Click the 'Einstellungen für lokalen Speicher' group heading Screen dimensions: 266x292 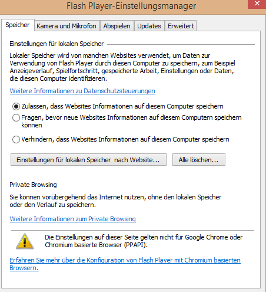pos(56,44)
